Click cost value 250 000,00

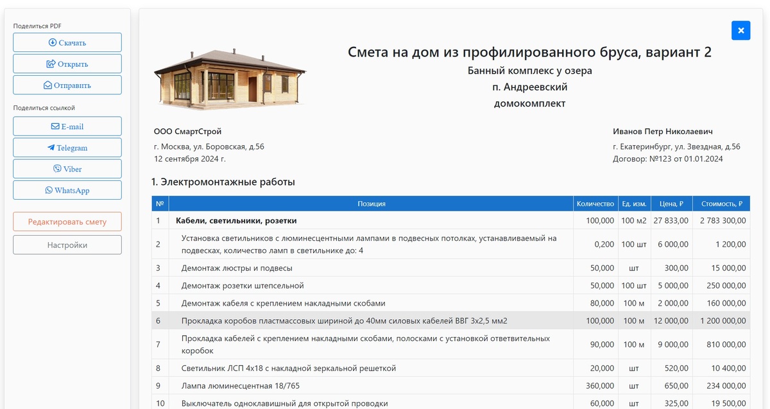click(x=726, y=285)
